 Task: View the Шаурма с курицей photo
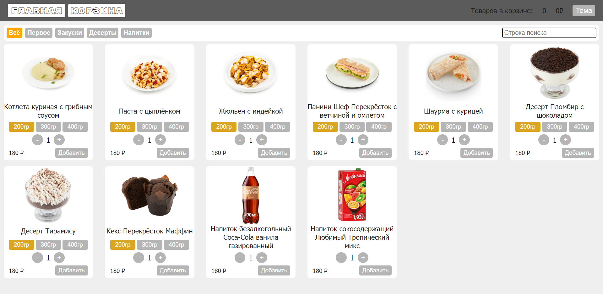click(x=453, y=73)
